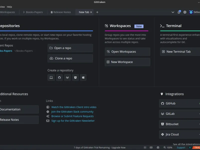Click the Workspaces heading icon
The height and width of the screenshot is (150, 200).
[106, 26]
